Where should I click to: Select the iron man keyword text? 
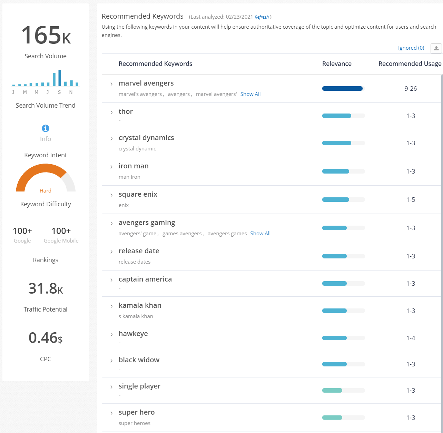[x=134, y=166]
